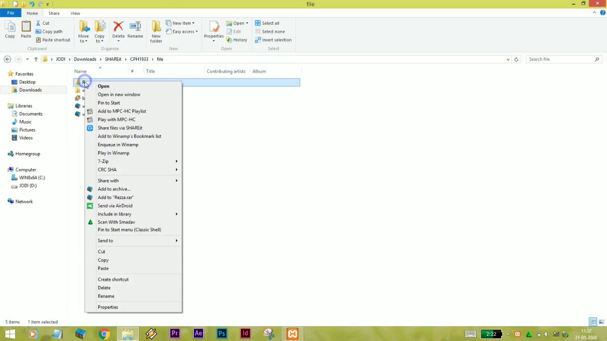Click Cut in the ribbon Clipboard group
This screenshot has height=341, width=607.
pyautogui.click(x=42, y=23)
